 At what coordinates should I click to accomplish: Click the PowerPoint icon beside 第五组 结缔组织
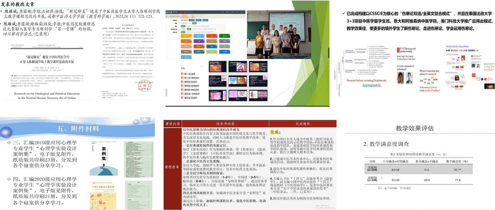pos(182,94)
